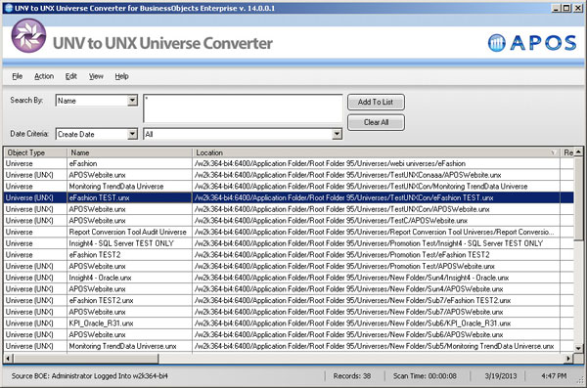Click the horizontal scrollbar left arrow
The height and width of the screenshot is (388, 587).
tap(8, 359)
